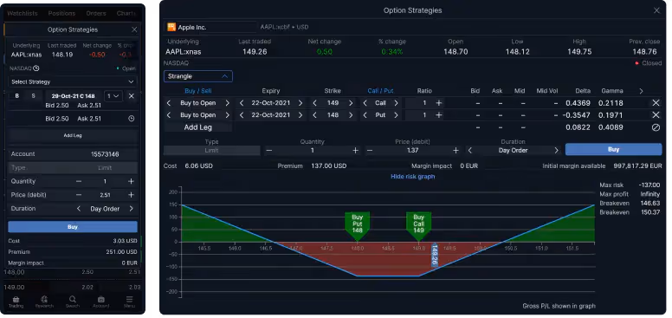This screenshot has height=318, width=672.
Task: Click Buy button in the left panel
Action: [x=73, y=227]
